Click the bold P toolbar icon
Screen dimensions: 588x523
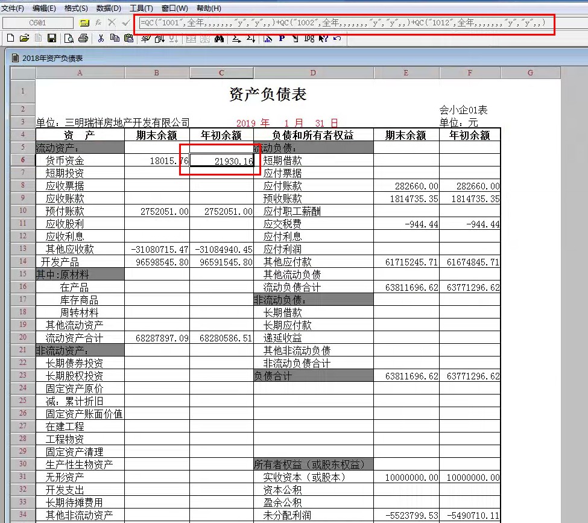282,38
